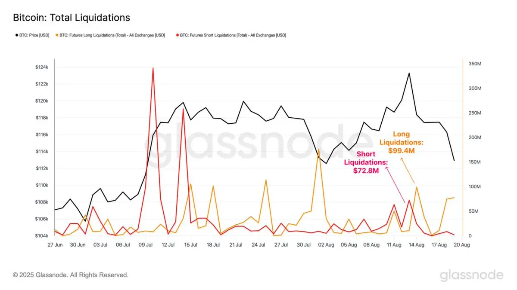This screenshot has width=517, height=290.
Task: Click the $124k price axis label
Action: (43, 67)
